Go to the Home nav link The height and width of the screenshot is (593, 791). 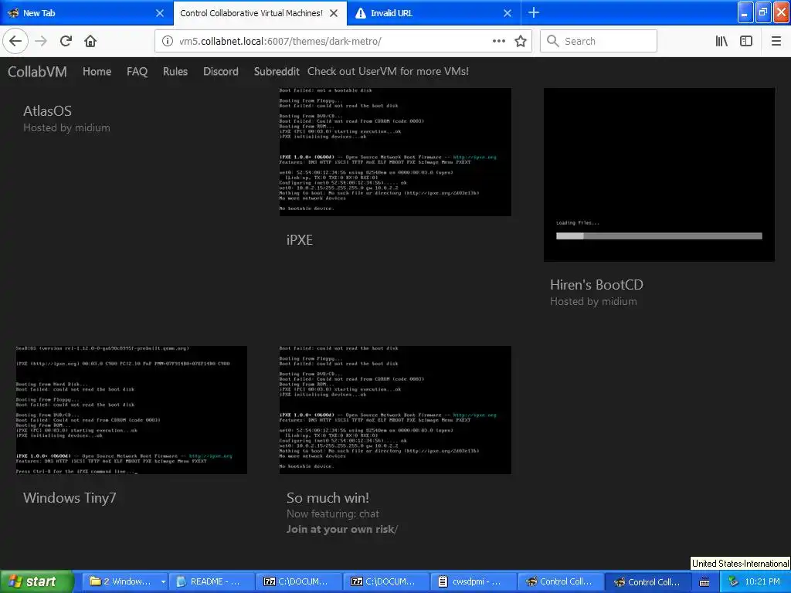pos(97,72)
